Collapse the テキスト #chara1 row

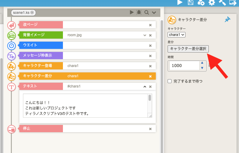click(145, 87)
